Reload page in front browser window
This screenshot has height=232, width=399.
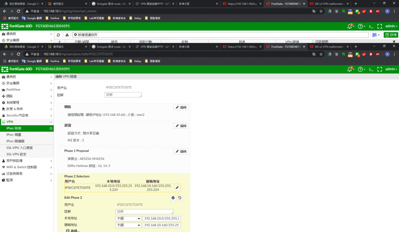(18, 54)
